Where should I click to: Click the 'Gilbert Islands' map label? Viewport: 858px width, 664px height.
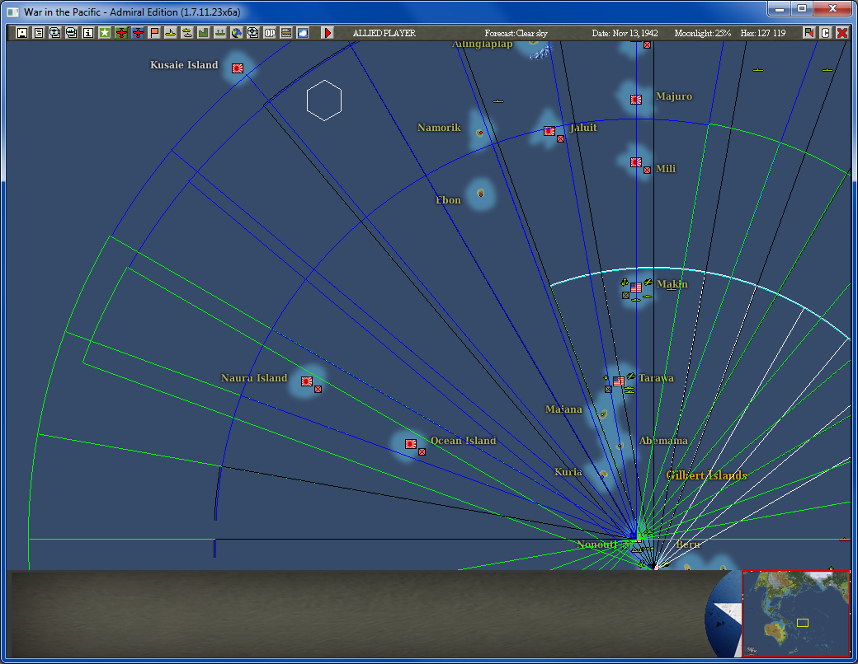pyautogui.click(x=706, y=475)
